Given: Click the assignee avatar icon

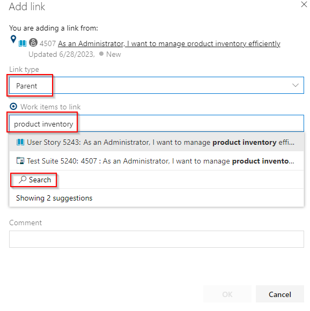Looking at the screenshot, I should click(33, 42).
